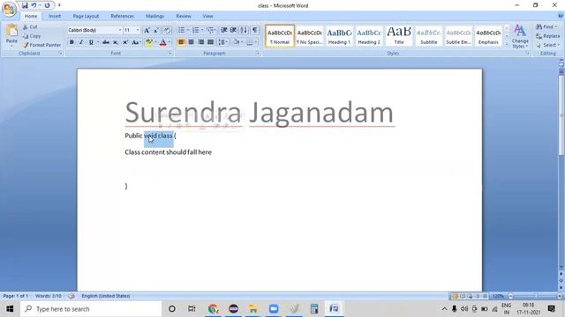This screenshot has height=317, width=565.
Task: Open Change Case dropdown
Action: click(x=136, y=42)
